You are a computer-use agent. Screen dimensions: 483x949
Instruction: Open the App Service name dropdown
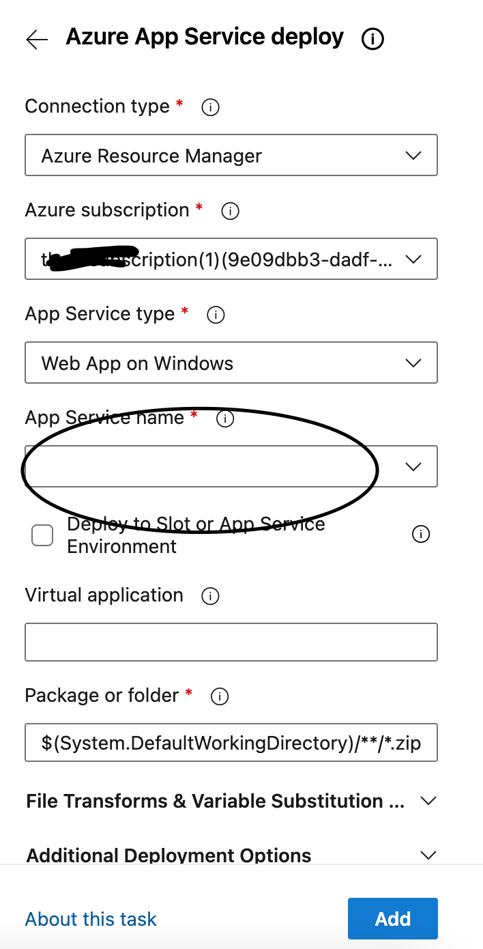pyautogui.click(x=231, y=466)
